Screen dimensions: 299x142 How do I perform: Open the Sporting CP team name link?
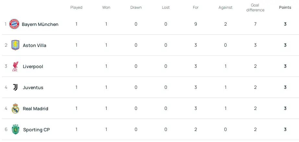coord(36,130)
